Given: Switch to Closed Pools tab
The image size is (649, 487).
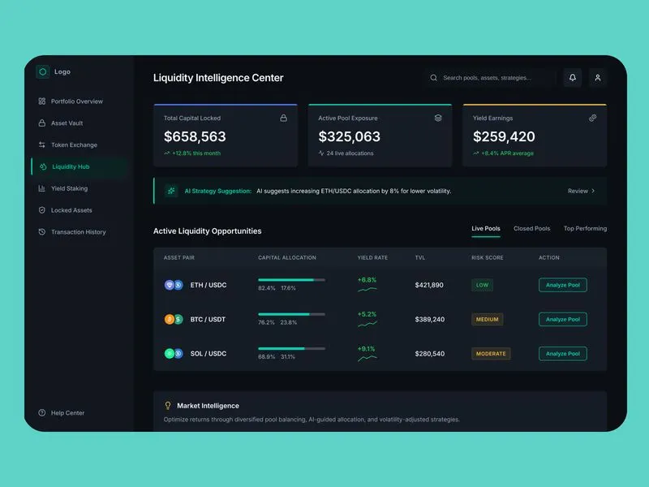Looking at the screenshot, I should 532,228.
